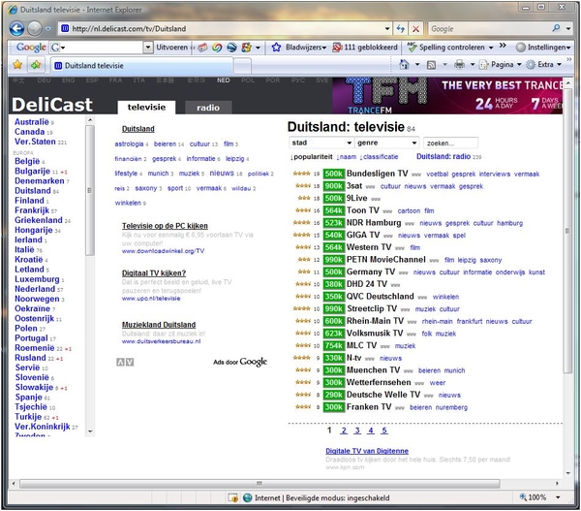Click the page vertical scrollbar thumb
Screen dimensions: 581x511
pyautogui.click(x=567, y=231)
